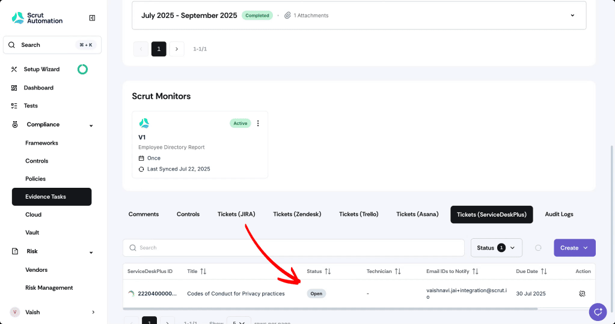Collapse the Compliance menu group
The width and height of the screenshot is (615, 324).
coord(91,125)
